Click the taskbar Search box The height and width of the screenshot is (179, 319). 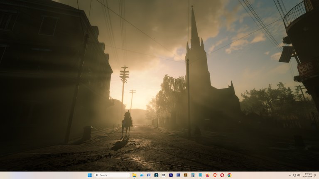click(112, 175)
